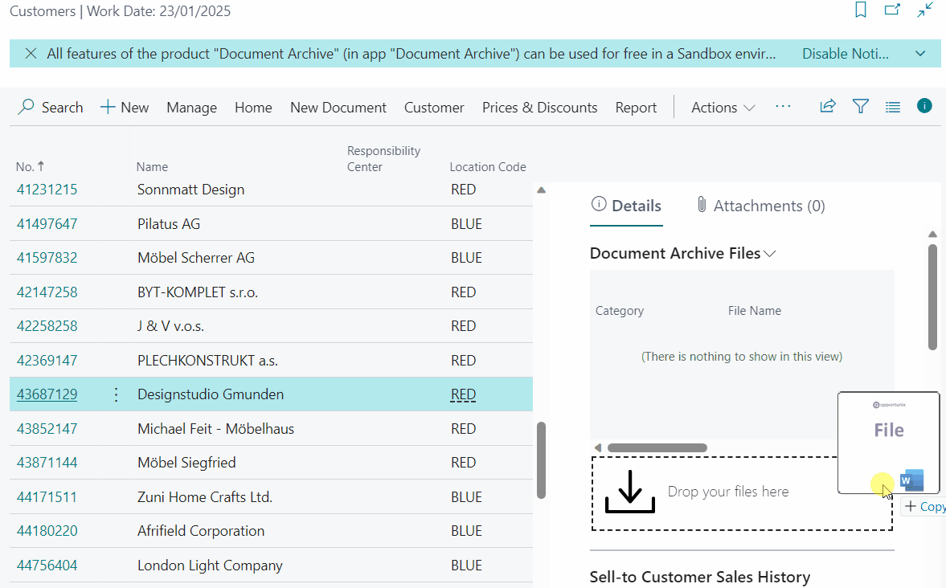Click the bookmark icon in the title bar
This screenshot has height=588, width=946.
861,10
